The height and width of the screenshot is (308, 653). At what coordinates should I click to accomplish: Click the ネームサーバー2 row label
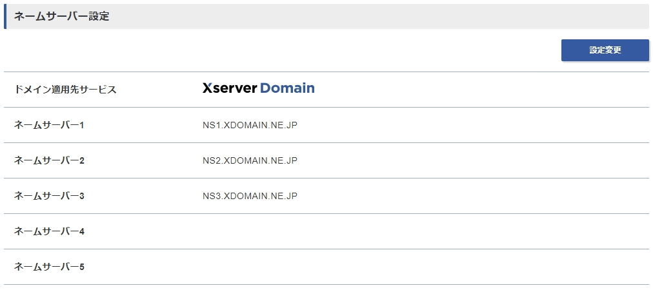[x=49, y=160]
